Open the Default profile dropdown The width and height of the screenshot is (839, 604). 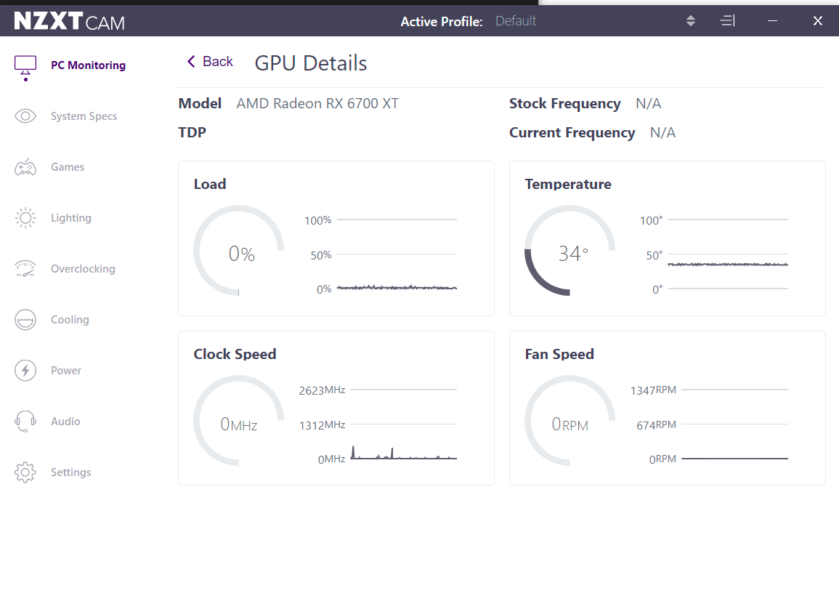516,21
